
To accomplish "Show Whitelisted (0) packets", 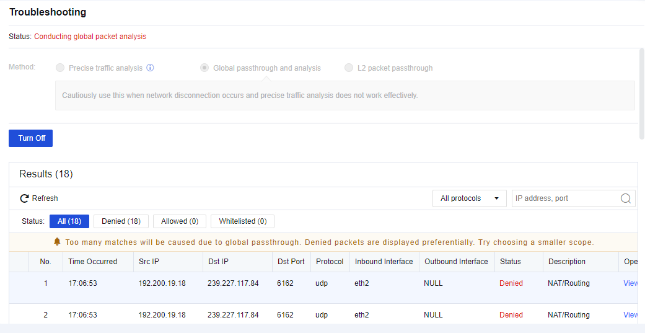I will click(242, 221).
